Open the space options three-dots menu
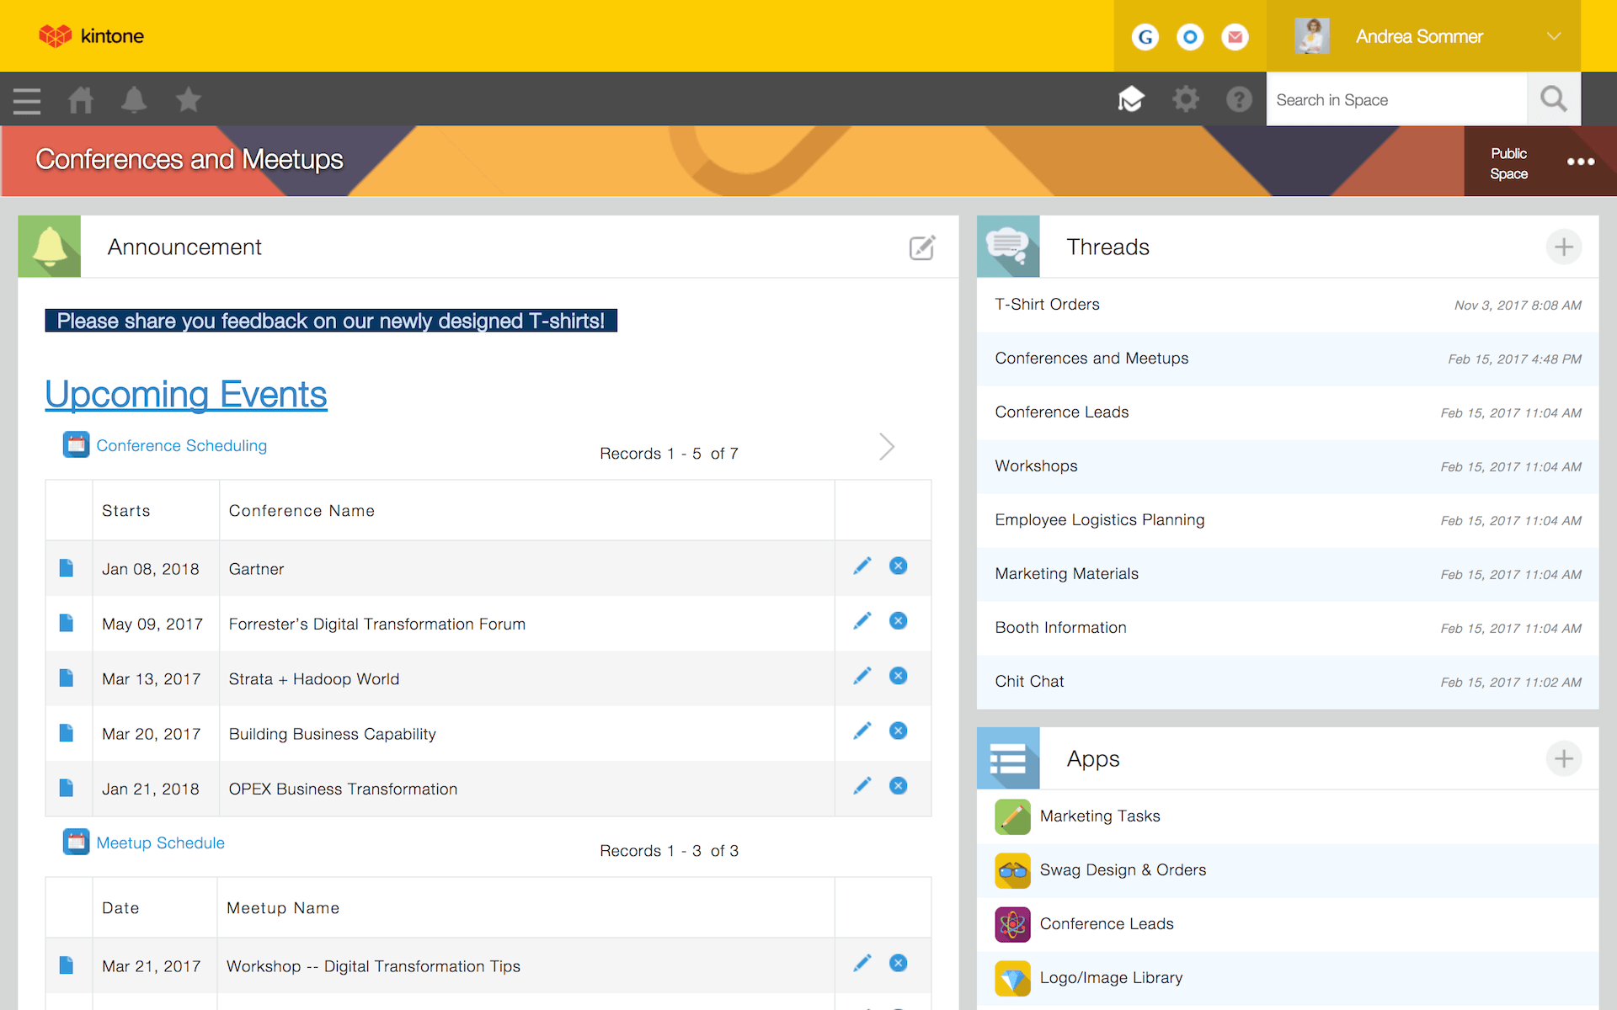This screenshot has height=1010, width=1617. point(1580,162)
